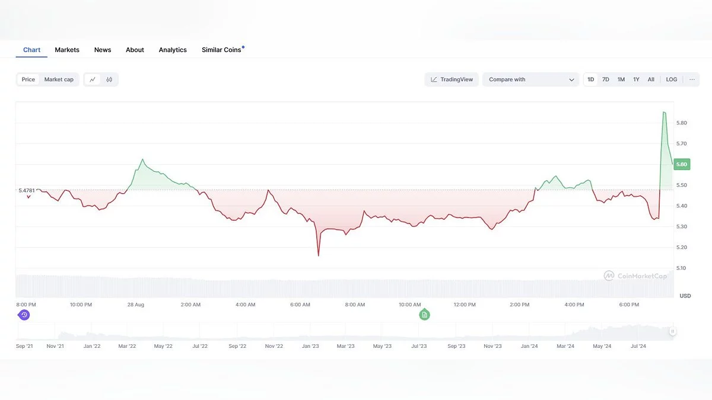712x400 pixels.
Task: Select the 1M time range
Action: [621, 79]
